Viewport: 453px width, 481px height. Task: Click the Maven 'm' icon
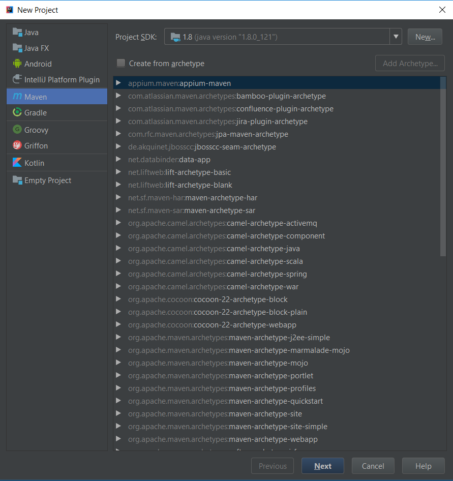tap(17, 96)
